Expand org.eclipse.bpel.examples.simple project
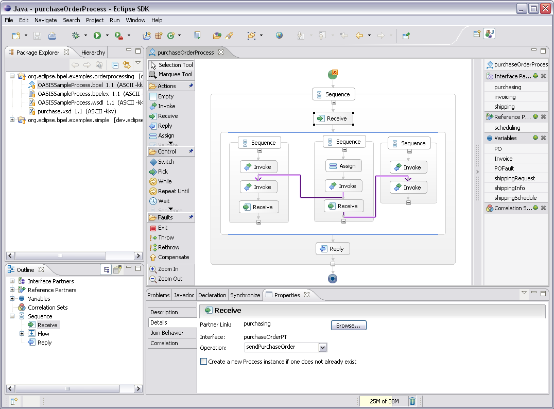Viewport: 554px width, 409px height. (12, 120)
